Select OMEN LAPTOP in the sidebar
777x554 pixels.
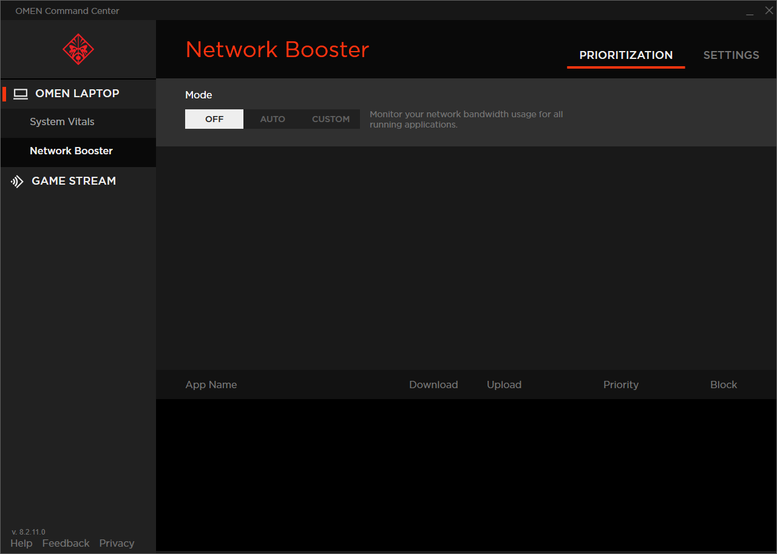coord(78,94)
